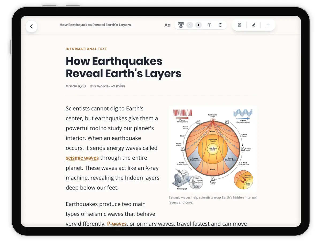Click the large article heading

124,67
